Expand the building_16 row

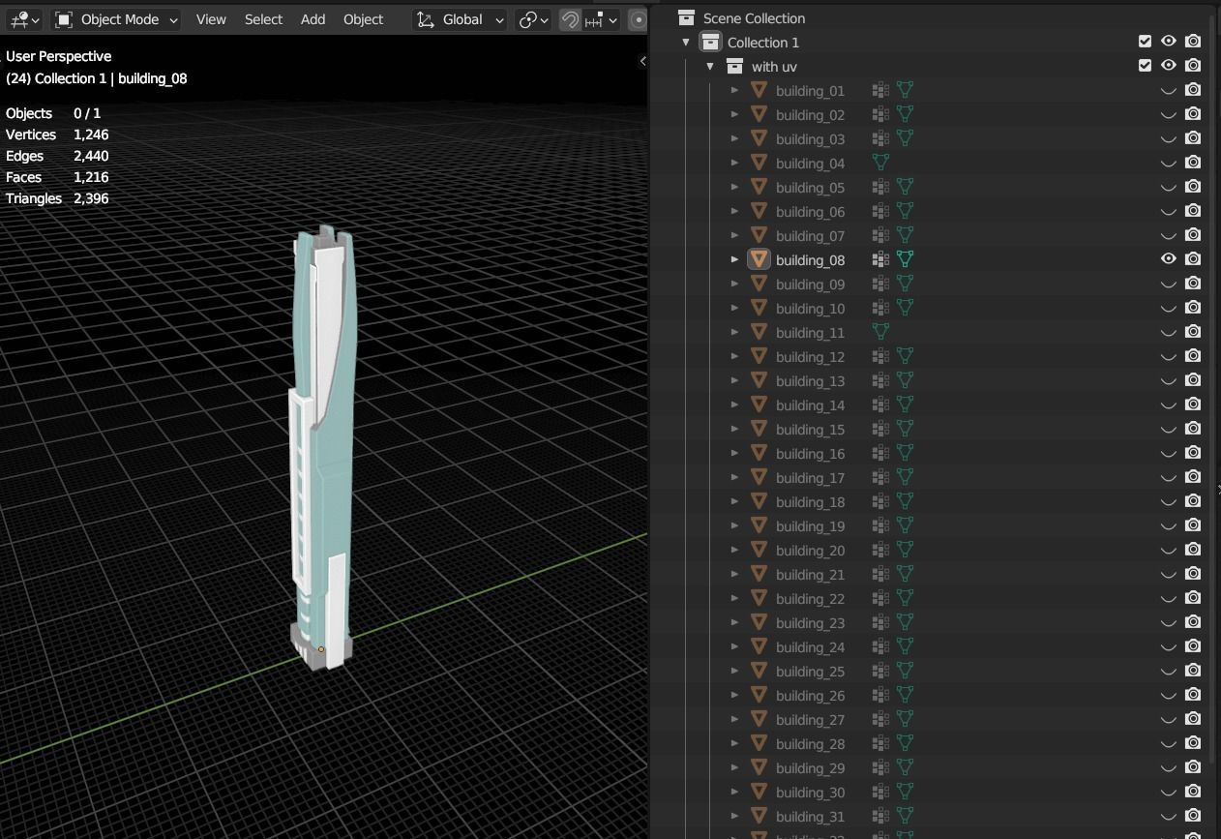[x=734, y=453]
